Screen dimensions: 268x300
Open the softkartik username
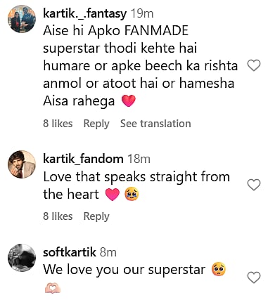(x=70, y=252)
